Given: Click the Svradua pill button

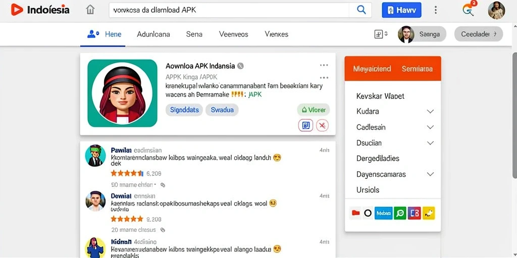Looking at the screenshot, I should tap(222, 110).
